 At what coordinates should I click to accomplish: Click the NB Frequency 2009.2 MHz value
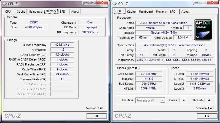coord(90,32)
